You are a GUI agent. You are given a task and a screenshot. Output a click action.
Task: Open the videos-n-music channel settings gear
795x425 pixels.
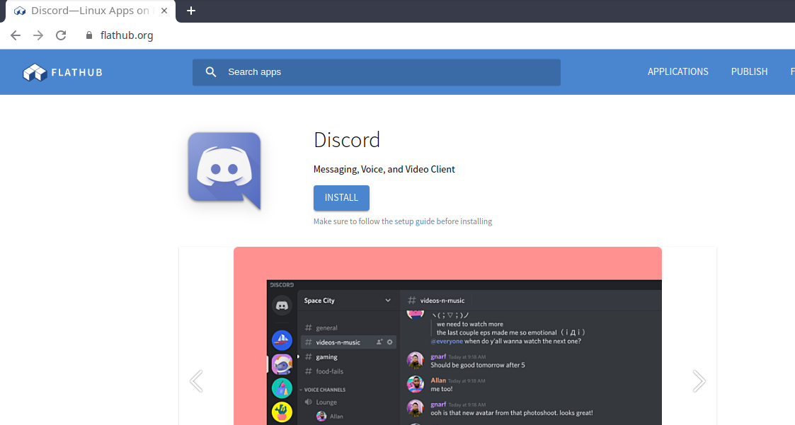(x=390, y=342)
